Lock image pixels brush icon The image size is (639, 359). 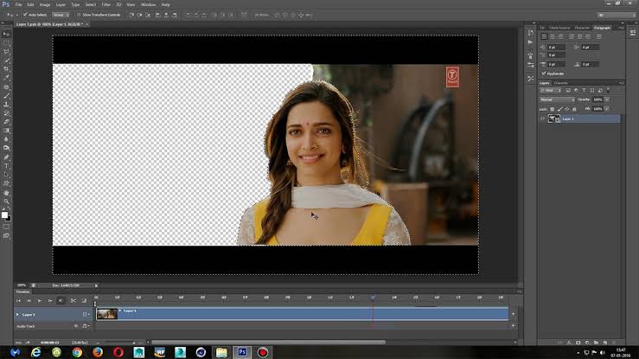pos(559,109)
